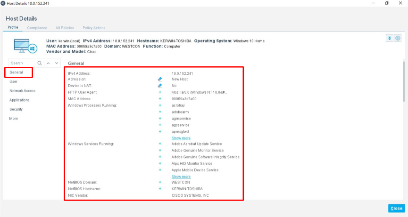Click plus icon beside Adobe Acrobat Update Service

coord(160,144)
